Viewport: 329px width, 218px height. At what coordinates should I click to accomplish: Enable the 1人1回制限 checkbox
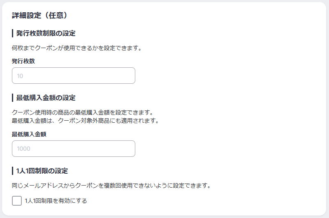[17, 201]
